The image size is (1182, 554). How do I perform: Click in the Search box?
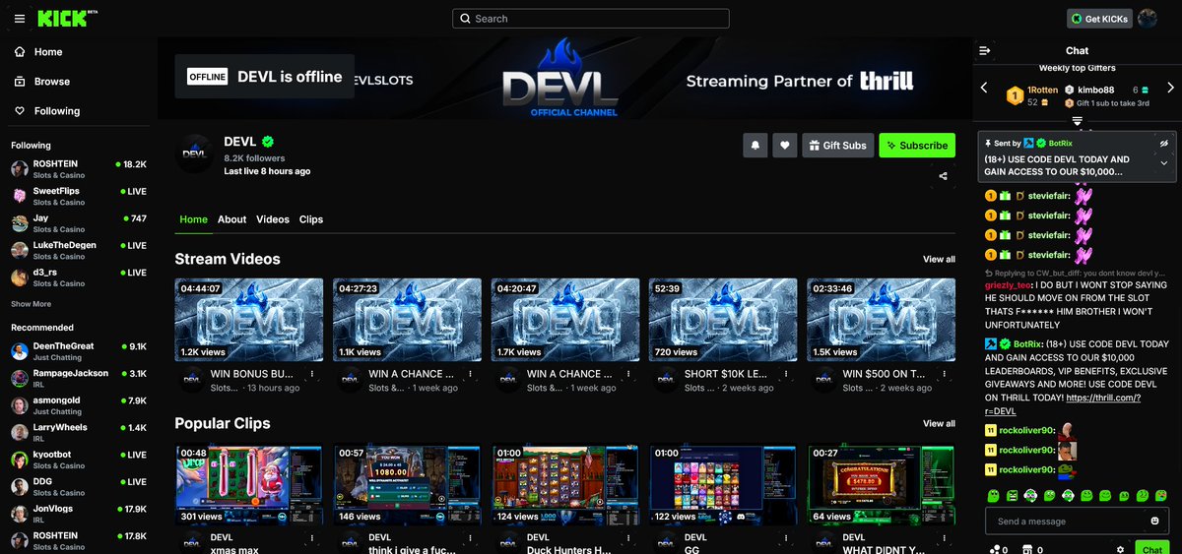591,19
